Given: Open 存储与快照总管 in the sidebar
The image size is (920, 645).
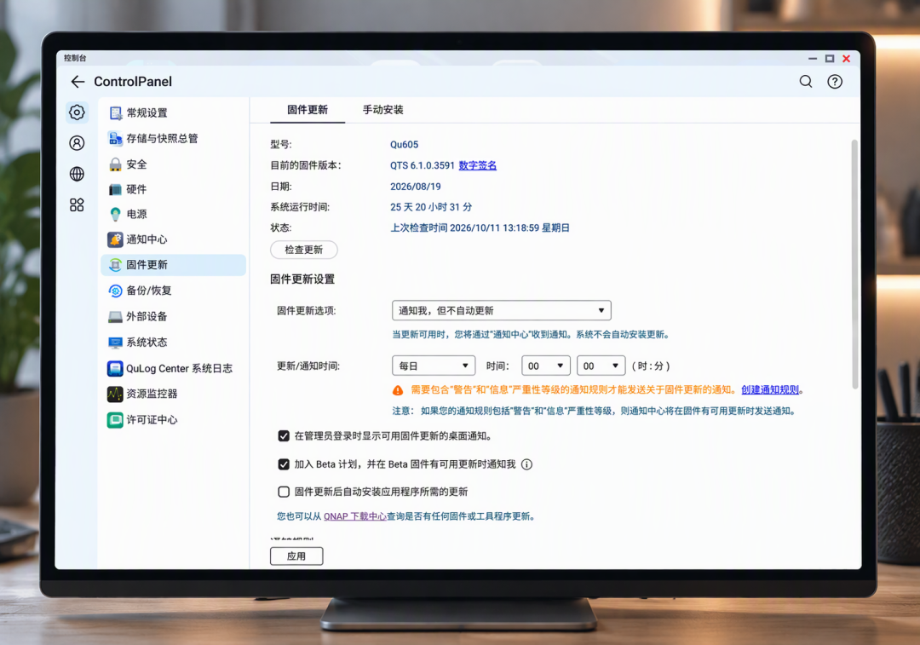Looking at the screenshot, I should click(163, 139).
